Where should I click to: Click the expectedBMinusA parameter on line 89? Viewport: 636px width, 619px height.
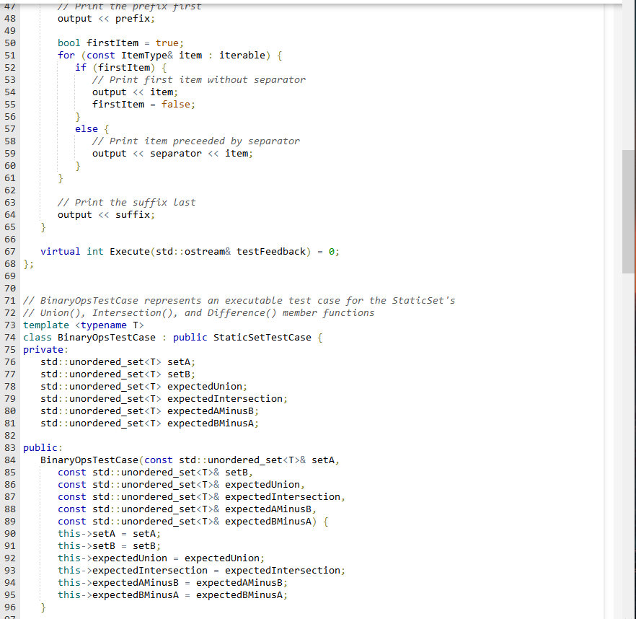pos(268,521)
